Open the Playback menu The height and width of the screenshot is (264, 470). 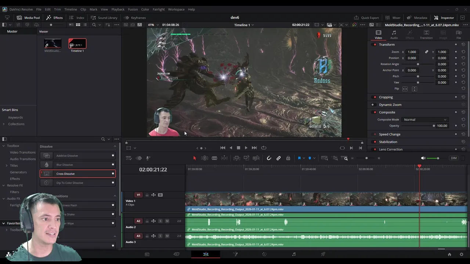(x=118, y=9)
